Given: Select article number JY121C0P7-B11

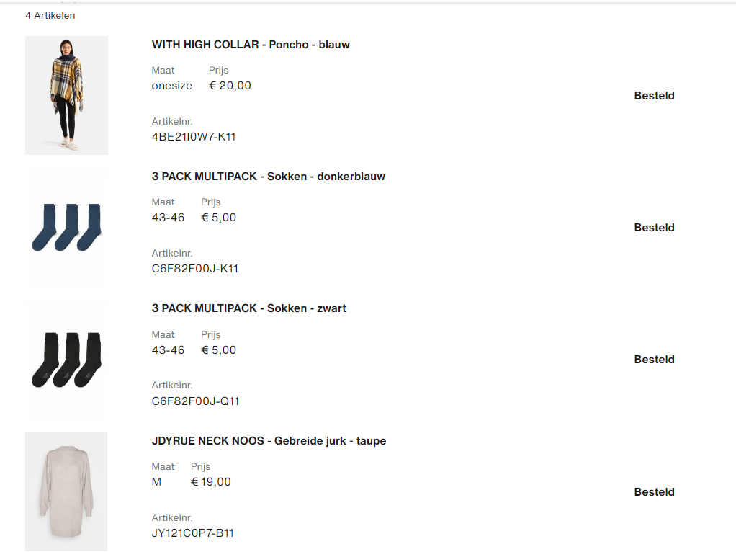Looking at the screenshot, I should pyautogui.click(x=194, y=533).
